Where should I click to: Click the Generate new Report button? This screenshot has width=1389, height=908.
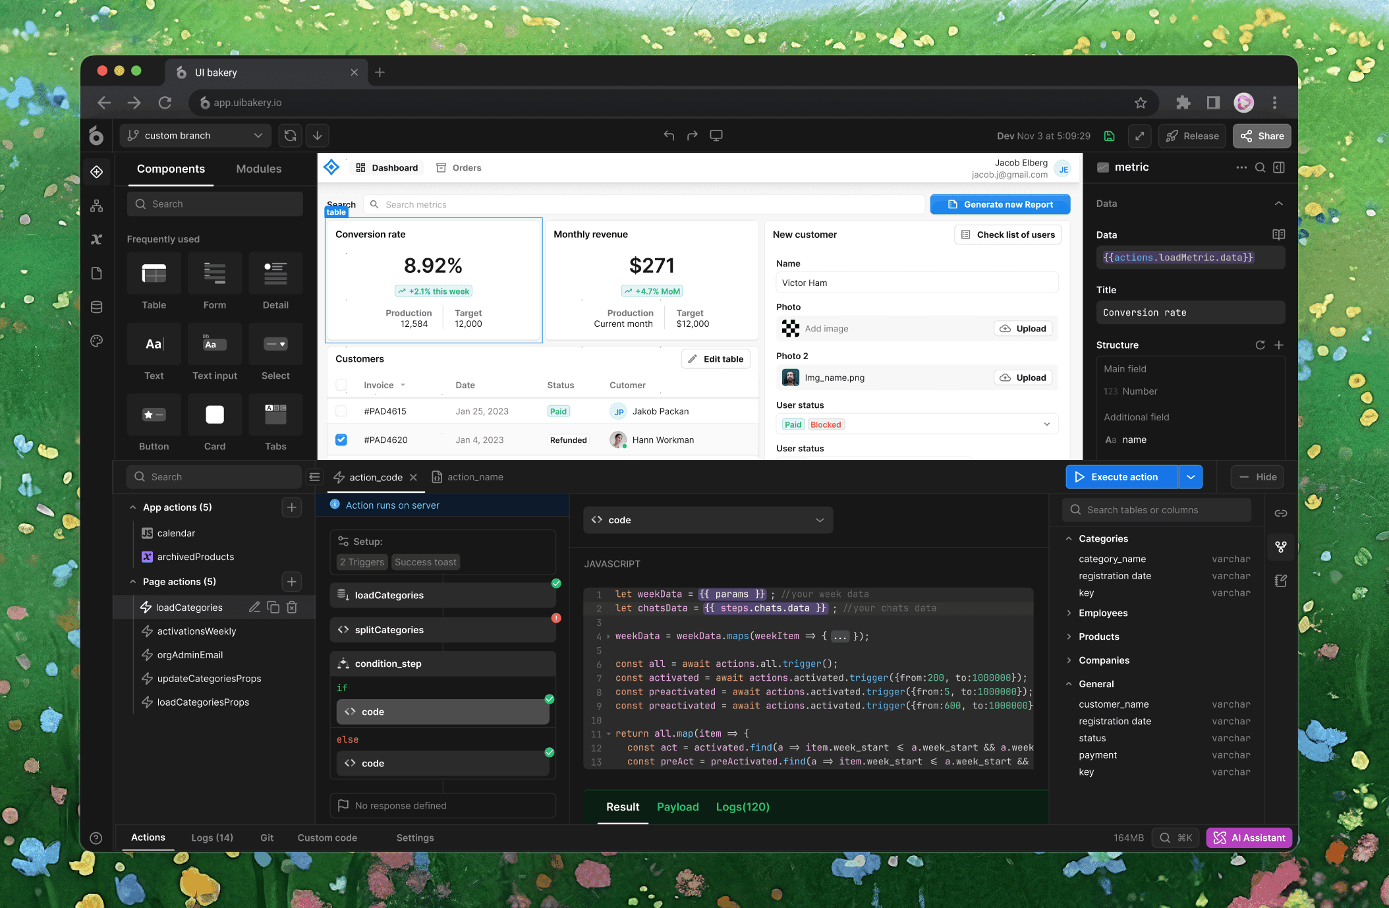(1000, 205)
